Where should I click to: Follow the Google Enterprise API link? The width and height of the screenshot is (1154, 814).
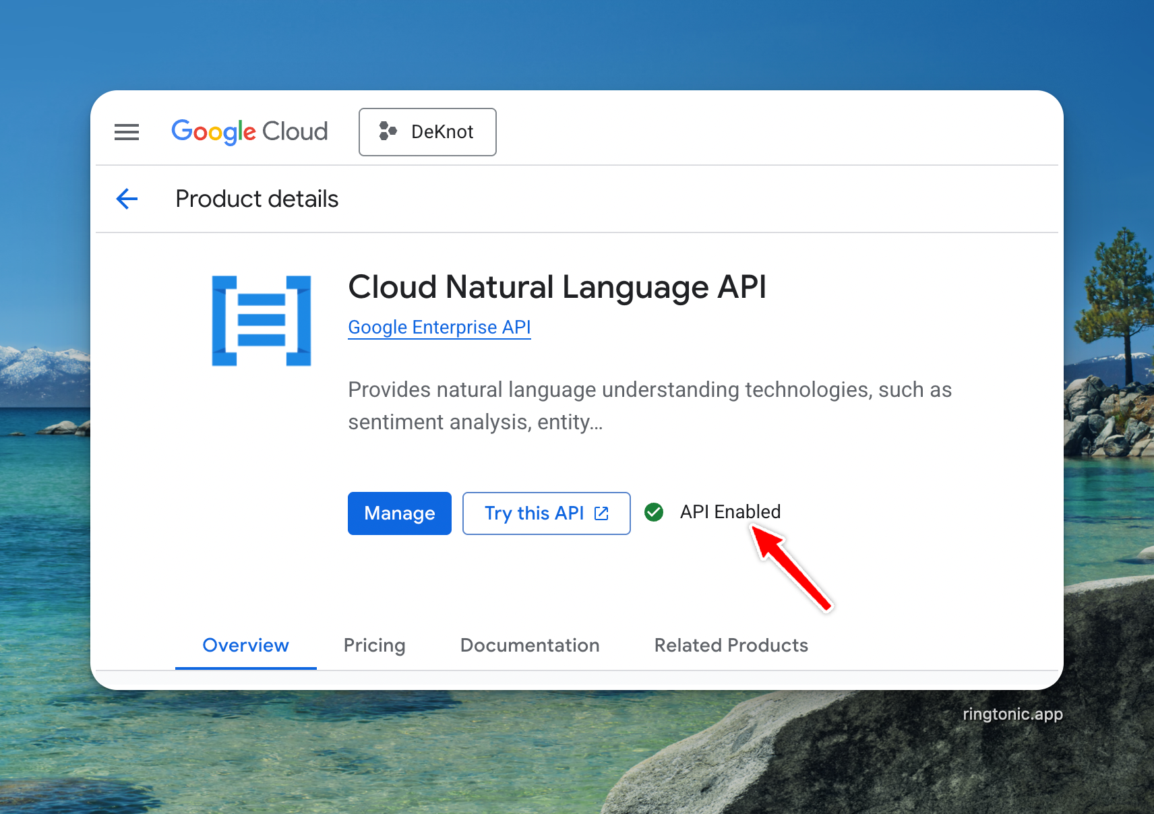click(439, 327)
